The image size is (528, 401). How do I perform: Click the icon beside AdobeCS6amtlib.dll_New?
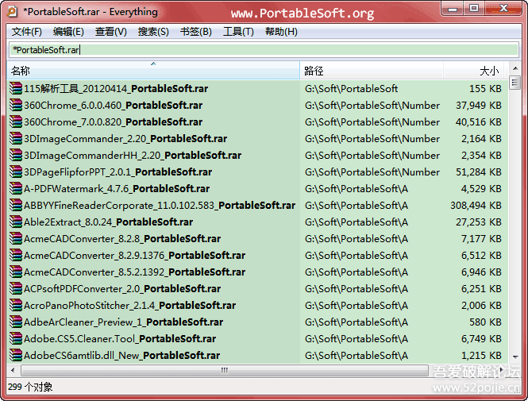point(16,356)
